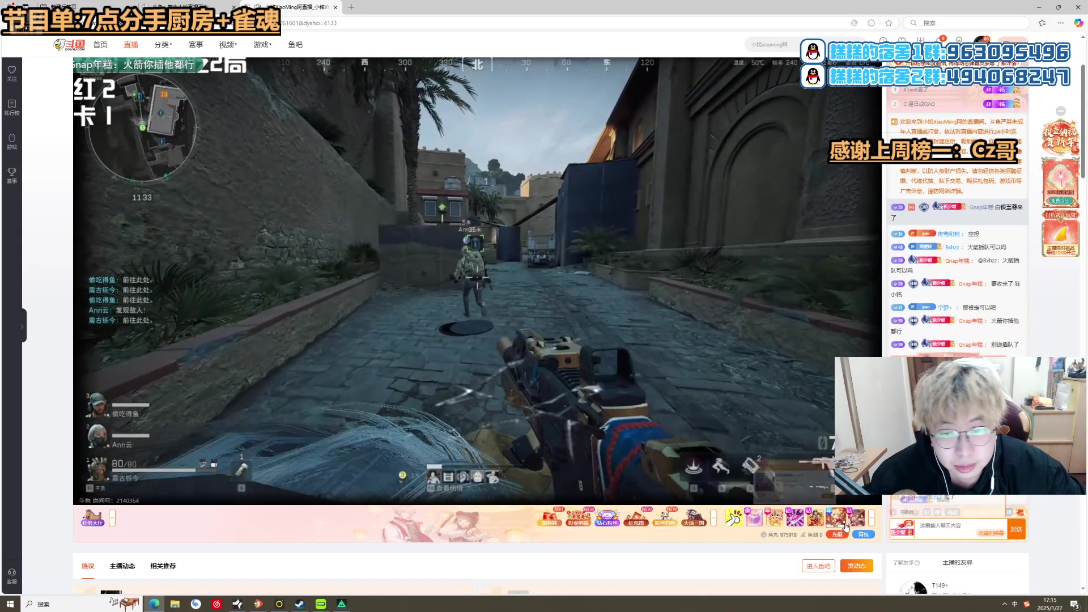Open 赛事 trophy icon in left sidebar
This screenshot has width=1088, height=612.
tap(12, 175)
